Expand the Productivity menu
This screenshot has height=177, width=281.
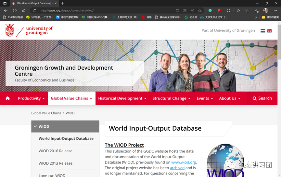pos(31,98)
